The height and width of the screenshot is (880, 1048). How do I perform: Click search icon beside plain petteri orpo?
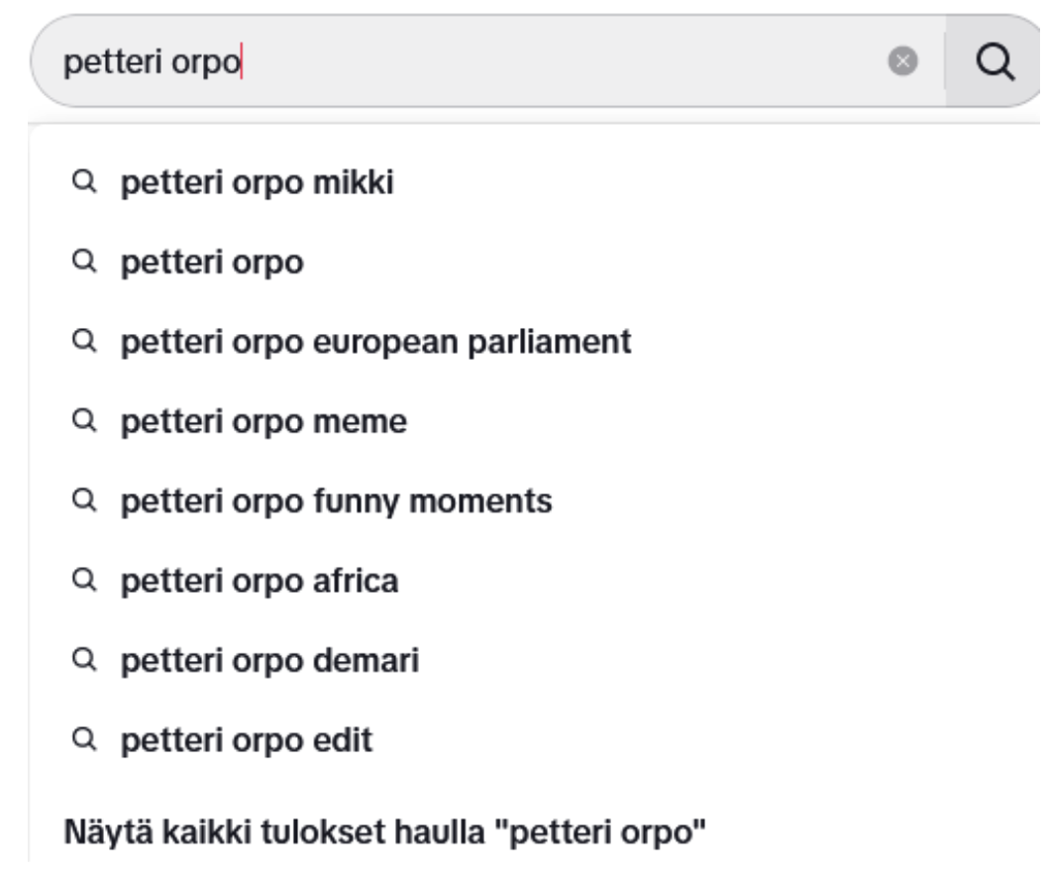(84, 261)
